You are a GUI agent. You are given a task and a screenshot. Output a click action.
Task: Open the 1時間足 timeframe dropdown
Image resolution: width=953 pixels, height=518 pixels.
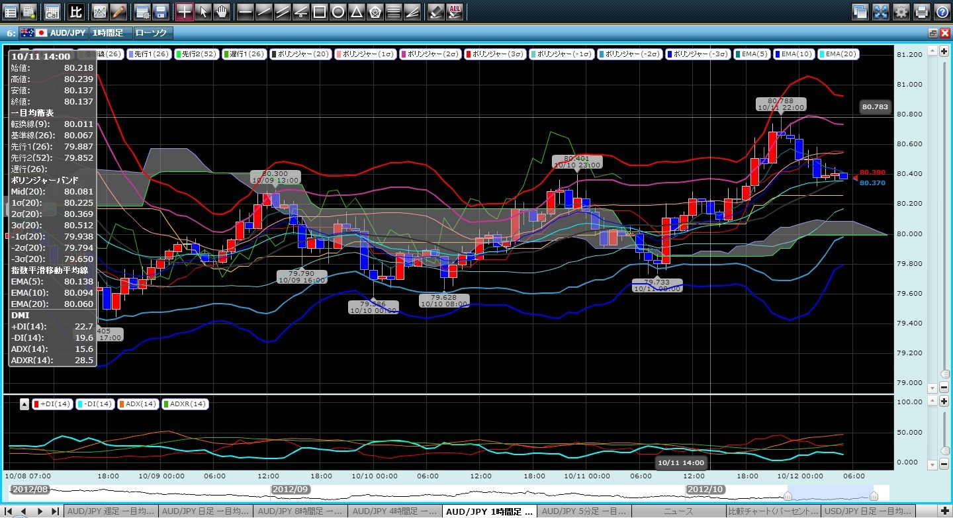coord(107,32)
